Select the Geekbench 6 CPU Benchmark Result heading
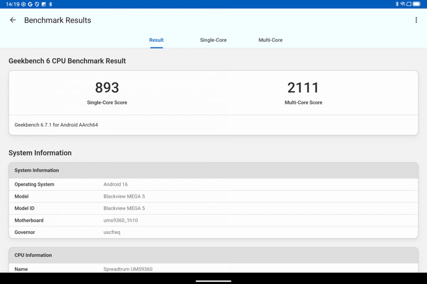 (x=67, y=61)
